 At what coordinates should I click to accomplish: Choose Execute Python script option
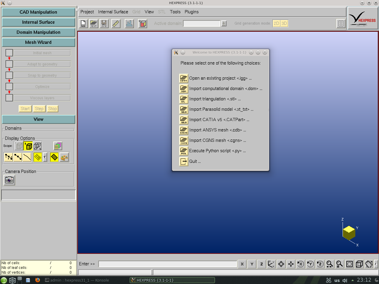pos(213,151)
